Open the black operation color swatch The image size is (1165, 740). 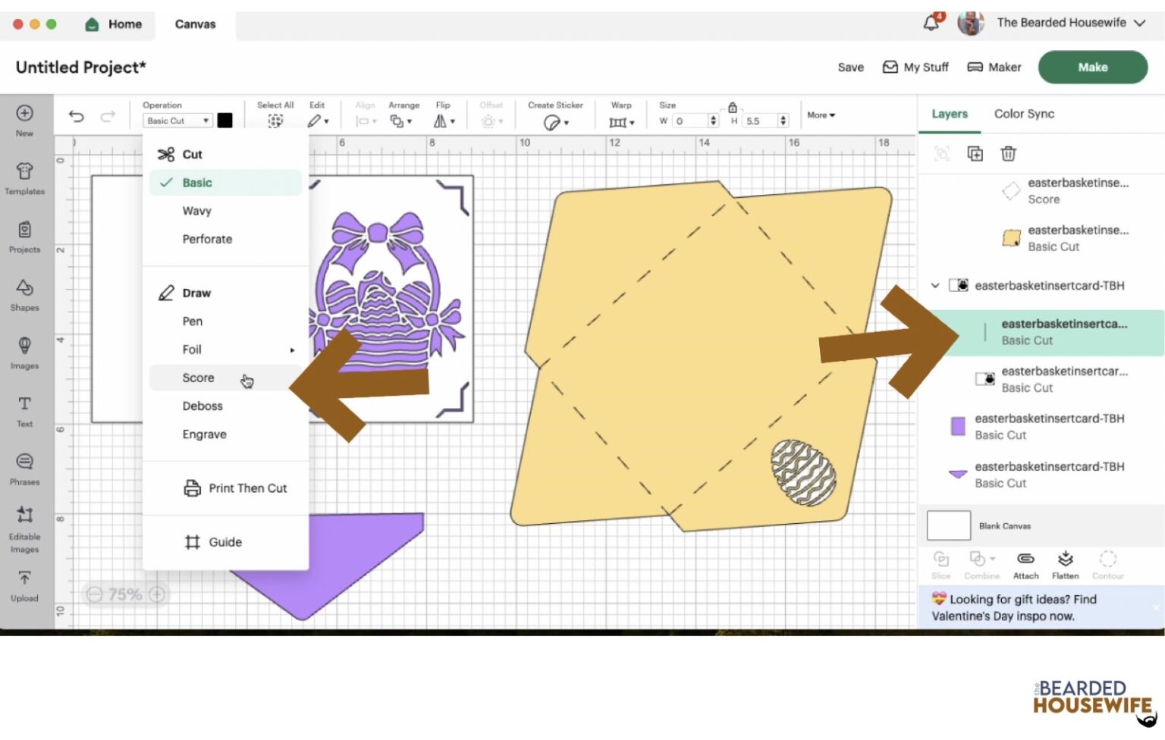225,121
